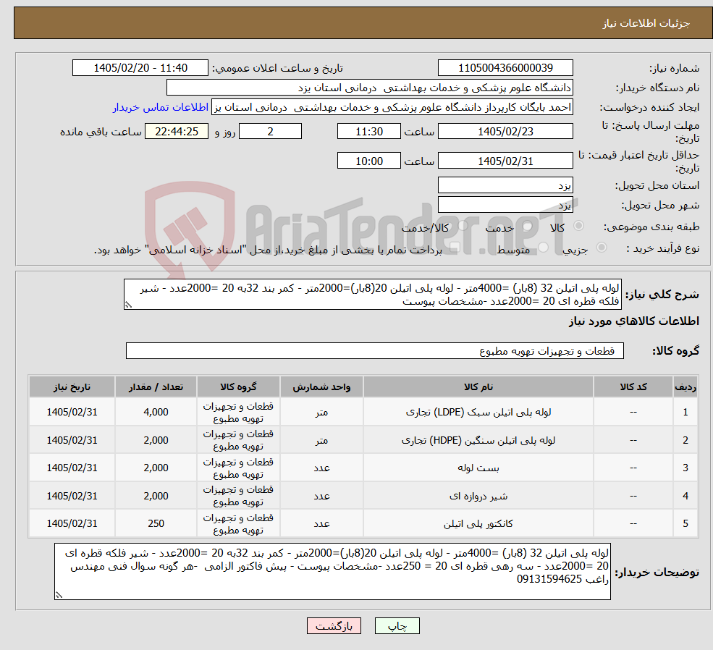Screen dimensions: 713x650
Task: Click the resize handle of the description box
Action: (x=128, y=305)
